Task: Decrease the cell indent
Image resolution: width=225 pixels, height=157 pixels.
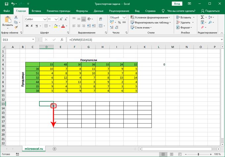Action: (x=89, y=26)
